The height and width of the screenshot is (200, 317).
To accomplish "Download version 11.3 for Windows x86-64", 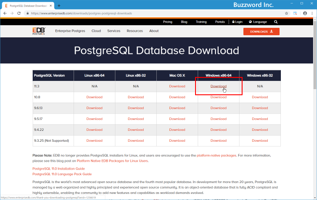I will click(x=218, y=86).
